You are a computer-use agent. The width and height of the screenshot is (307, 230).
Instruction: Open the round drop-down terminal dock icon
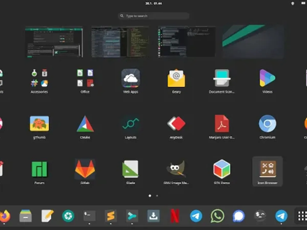(x=260, y=216)
